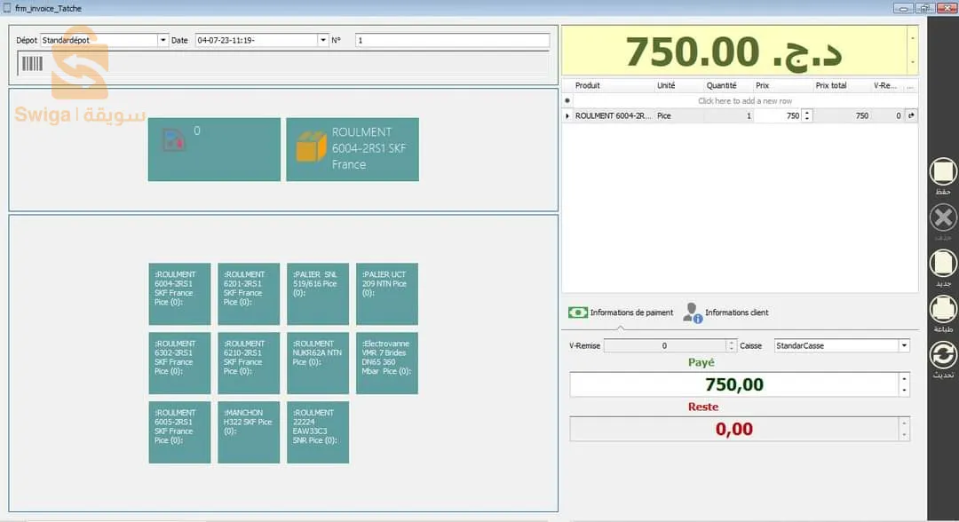Click the save (حفظ) icon in sidebar
959x522 pixels.
coord(942,171)
